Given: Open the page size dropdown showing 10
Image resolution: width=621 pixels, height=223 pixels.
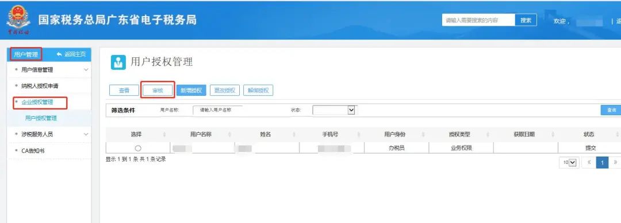Looking at the screenshot, I should click(569, 163).
